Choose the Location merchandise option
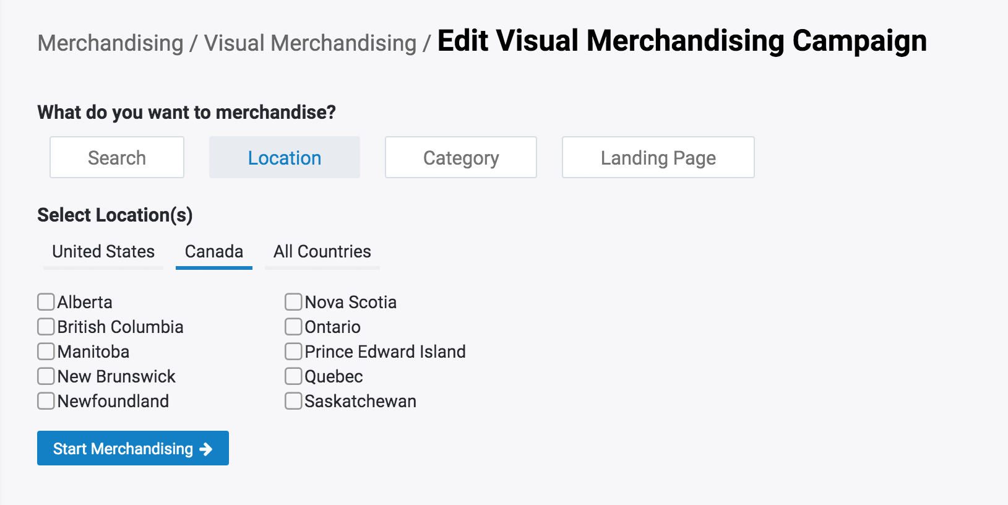Image resolution: width=1008 pixels, height=505 pixels. pos(285,158)
